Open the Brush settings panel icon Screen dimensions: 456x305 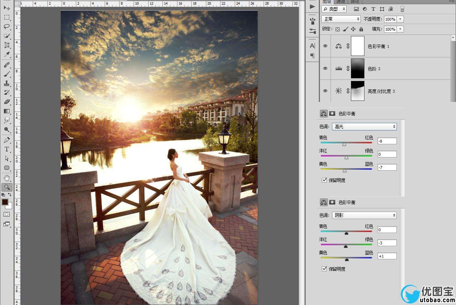pos(312,31)
